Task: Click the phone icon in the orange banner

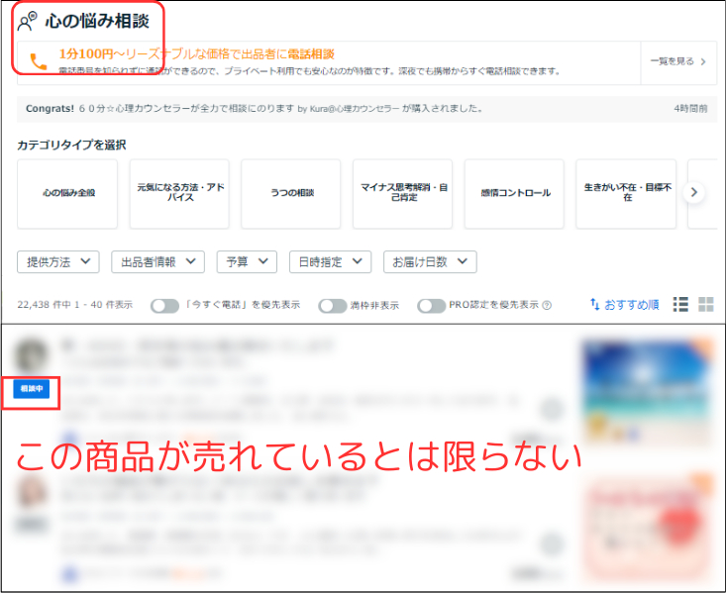Action: coord(39,62)
